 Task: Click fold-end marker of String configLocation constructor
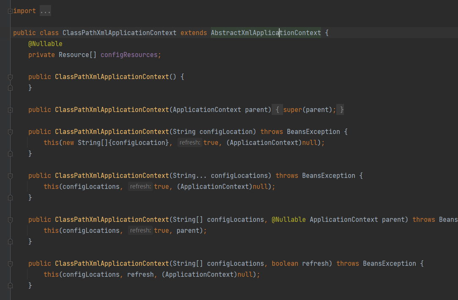[x=10, y=154]
